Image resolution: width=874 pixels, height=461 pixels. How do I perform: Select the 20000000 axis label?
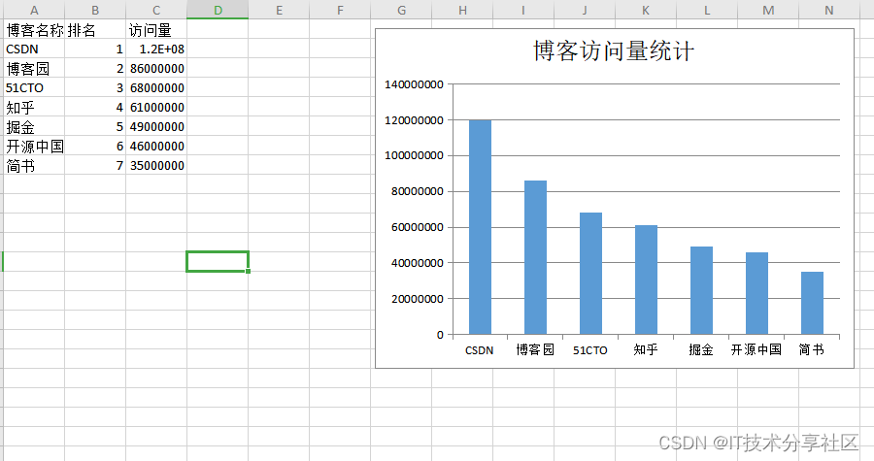(x=418, y=299)
